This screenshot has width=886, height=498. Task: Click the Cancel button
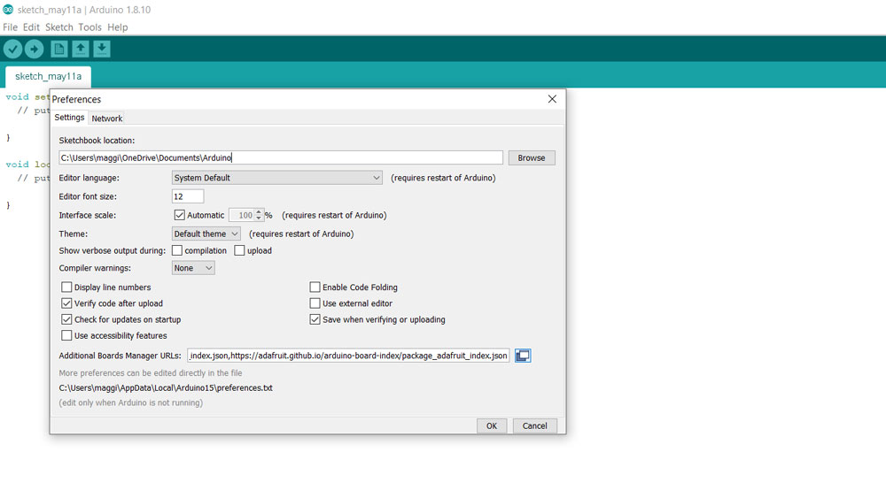[534, 425]
